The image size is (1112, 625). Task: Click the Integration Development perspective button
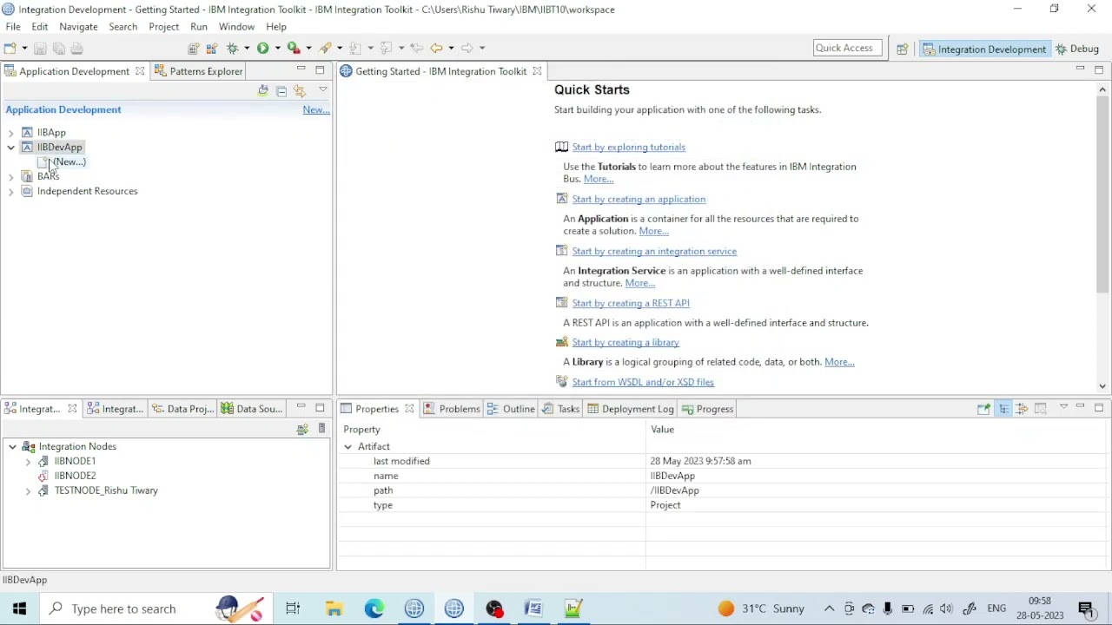coord(984,49)
